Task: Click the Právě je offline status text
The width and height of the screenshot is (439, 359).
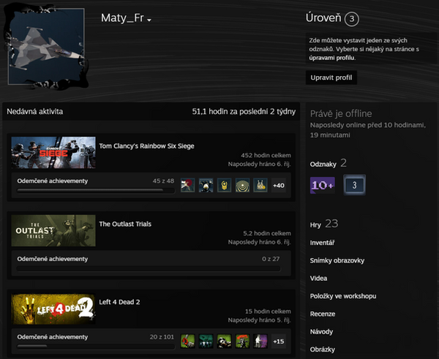Action: pos(341,113)
